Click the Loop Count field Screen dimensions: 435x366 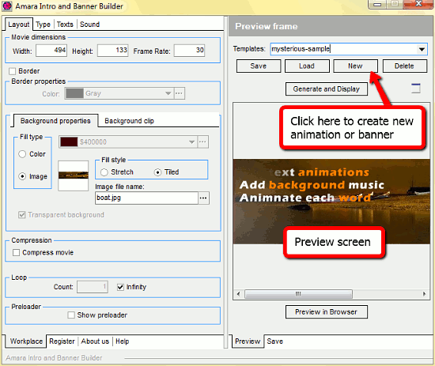click(x=93, y=287)
